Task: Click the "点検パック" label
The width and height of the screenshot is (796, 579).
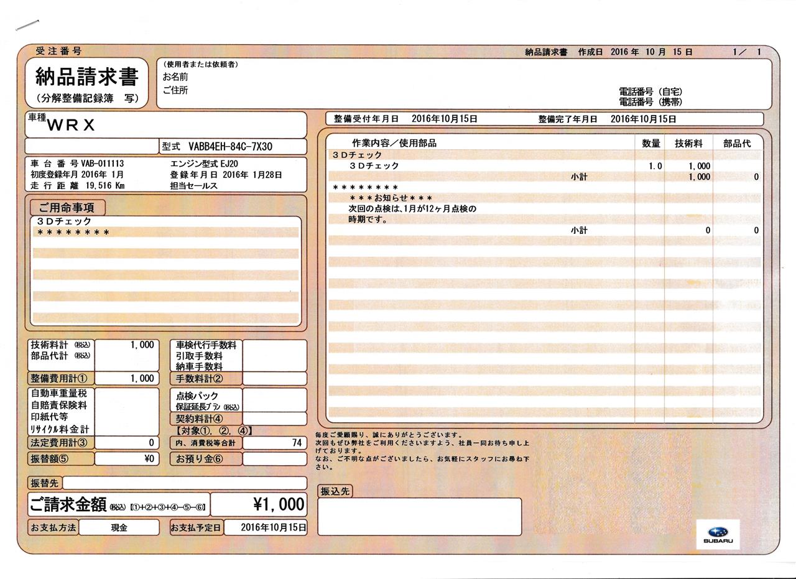Action: (x=197, y=396)
